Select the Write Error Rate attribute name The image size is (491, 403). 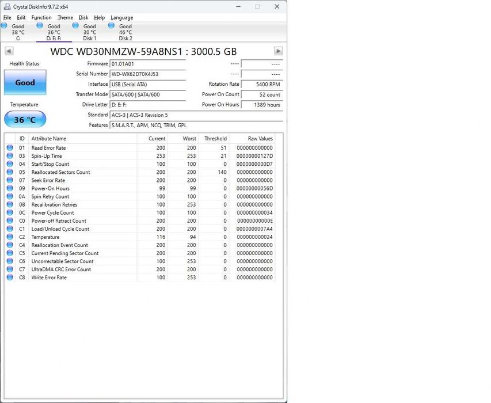pyautogui.click(x=49, y=277)
